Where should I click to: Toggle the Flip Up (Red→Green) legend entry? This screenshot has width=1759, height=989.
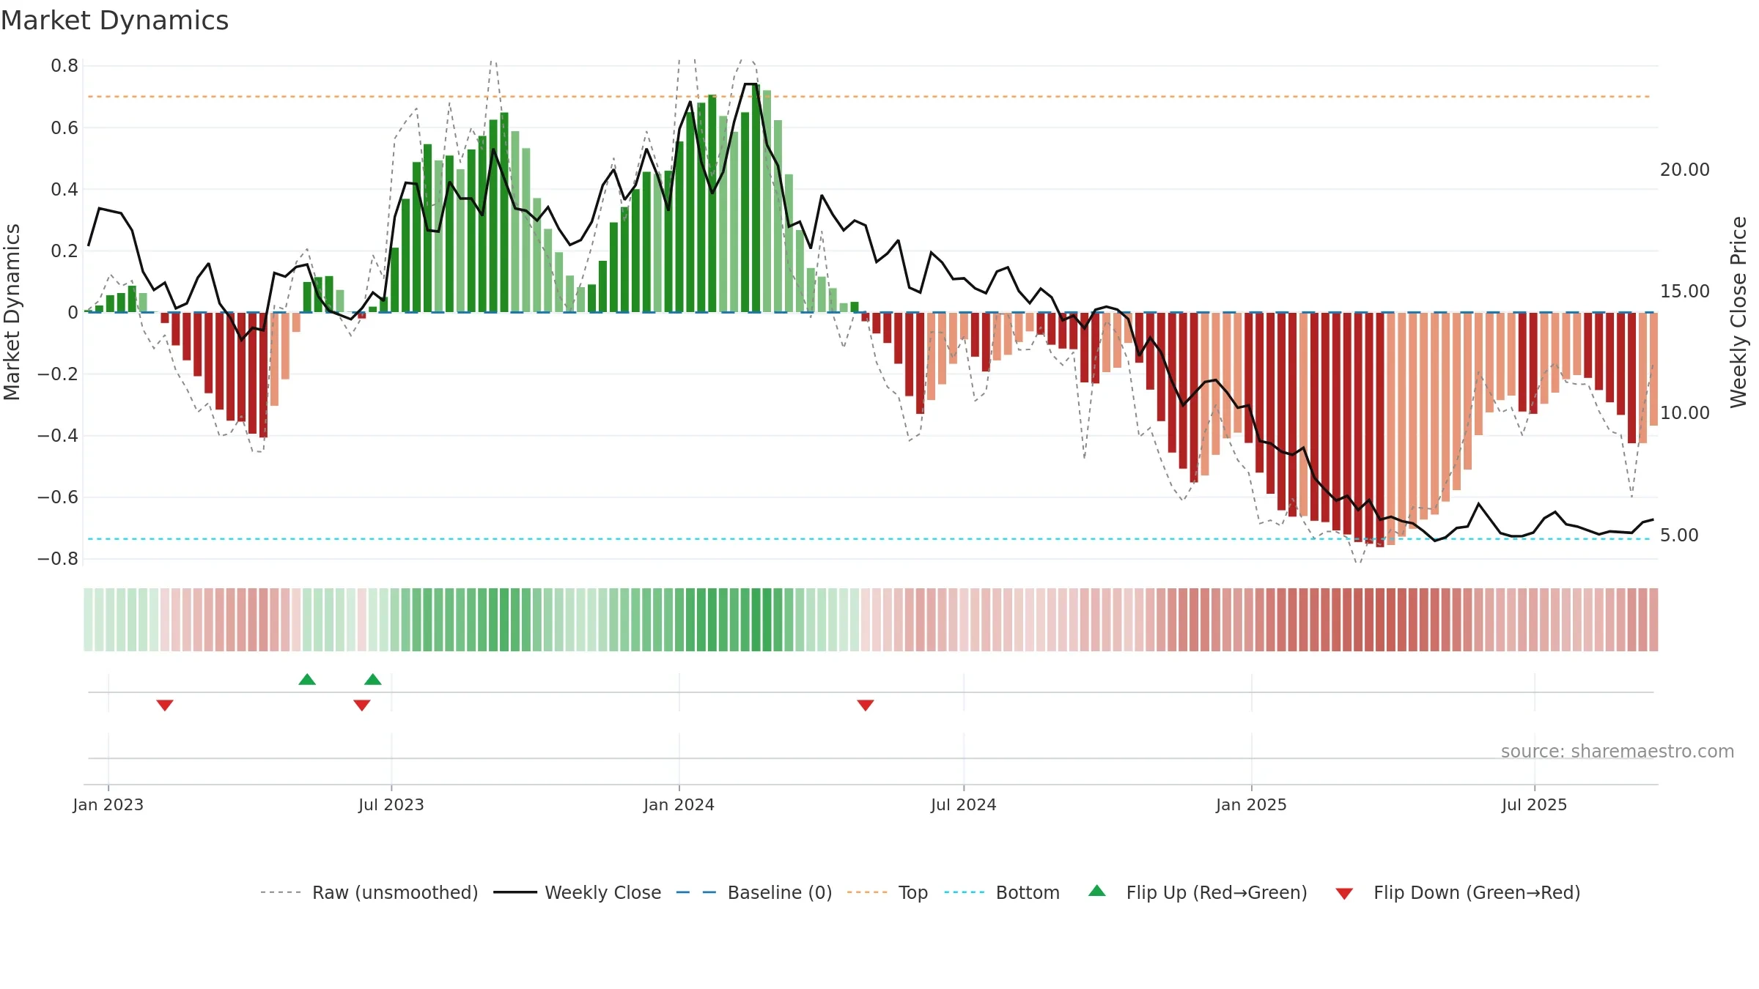point(1198,892)
